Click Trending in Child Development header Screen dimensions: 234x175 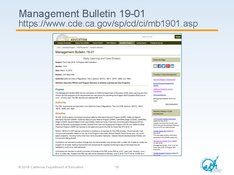(166, 75)
